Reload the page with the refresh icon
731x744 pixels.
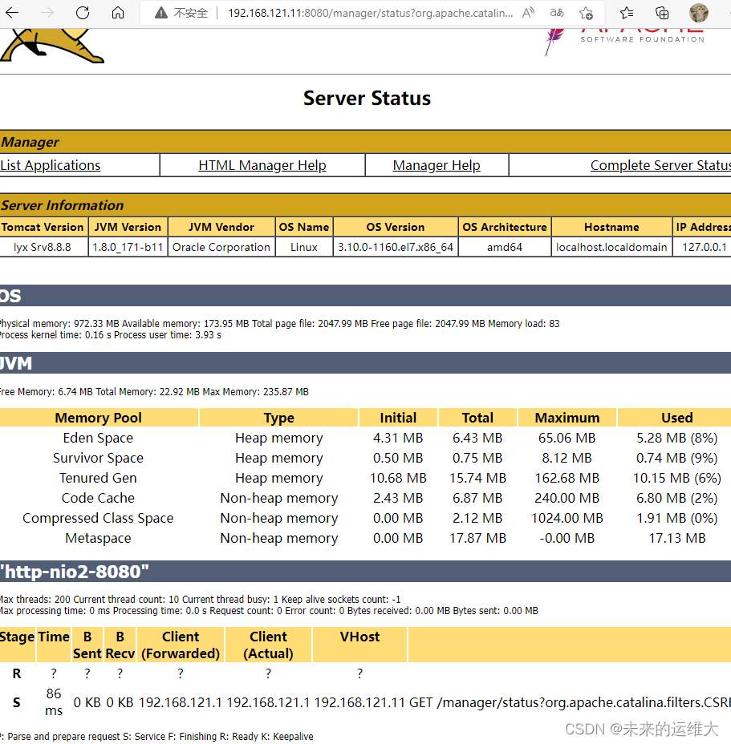[83, 13]
